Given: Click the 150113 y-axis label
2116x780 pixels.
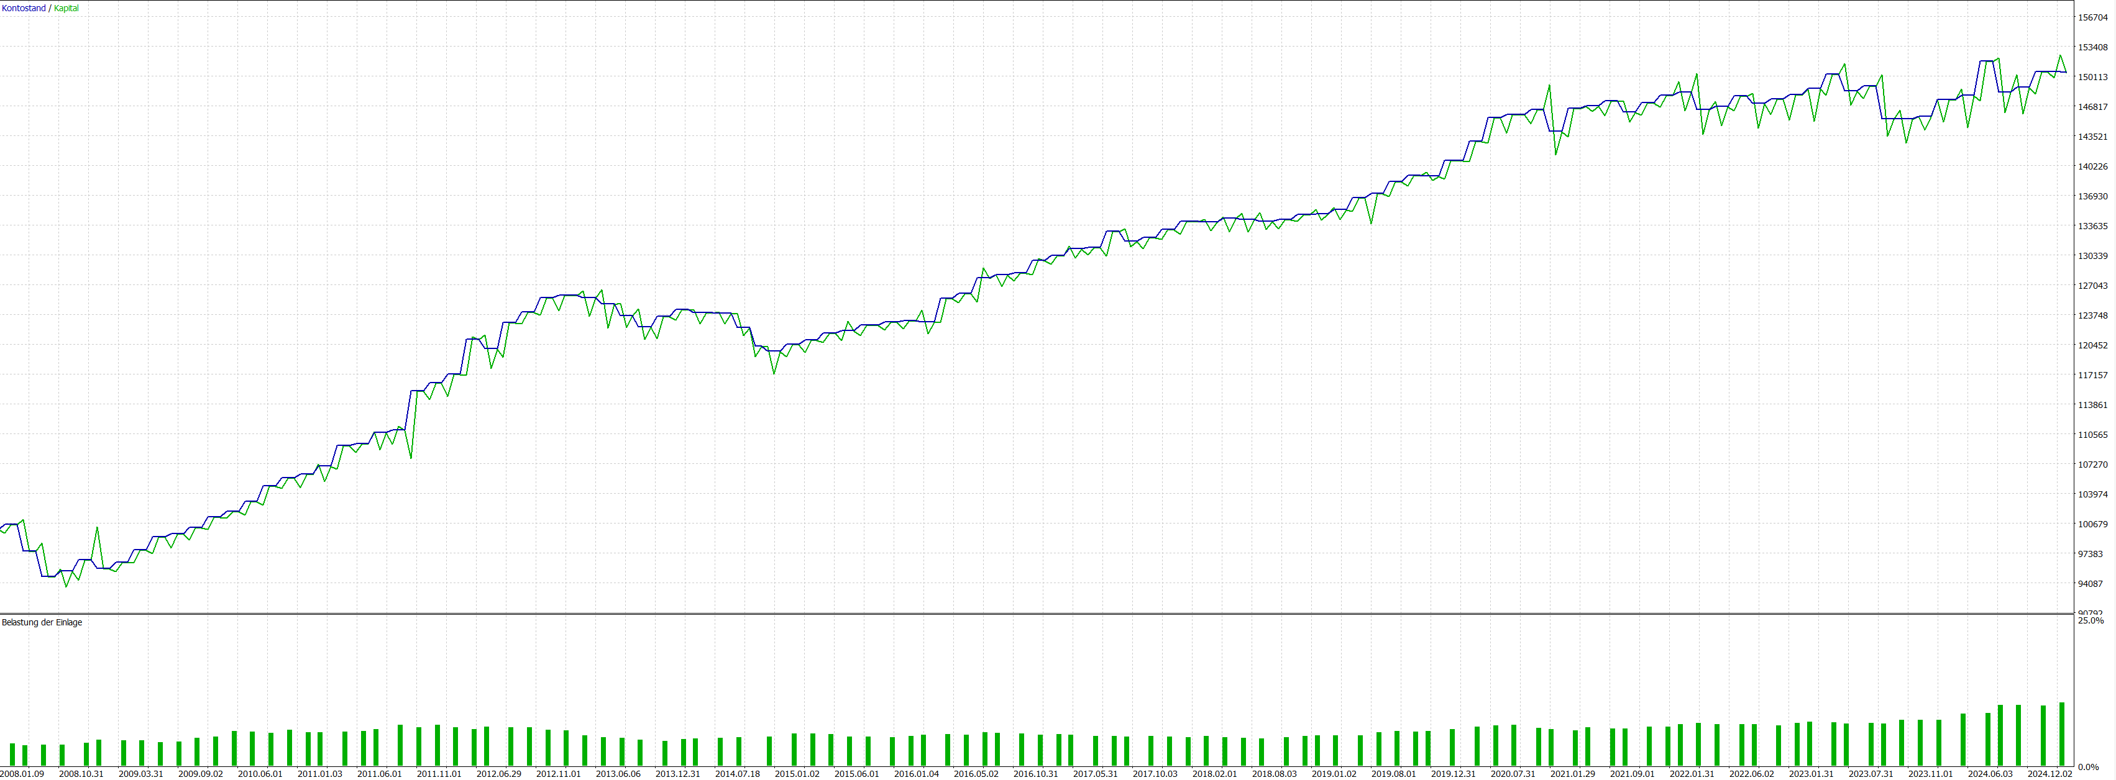Looking at the screenshot, I should (x=2092, y=77).
